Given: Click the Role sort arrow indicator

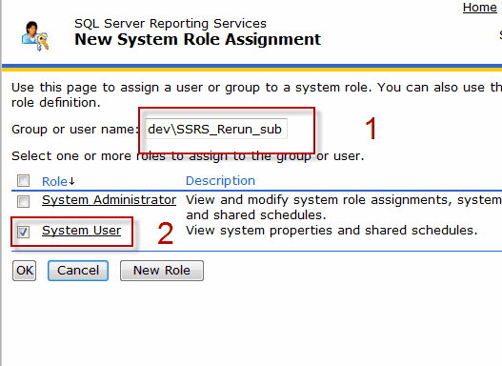Looking at the screenshot, I should coord(71,181).
